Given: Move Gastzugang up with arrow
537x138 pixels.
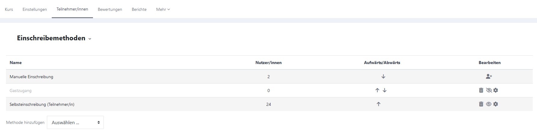Looking at the screenshot, I should (377, 90).
